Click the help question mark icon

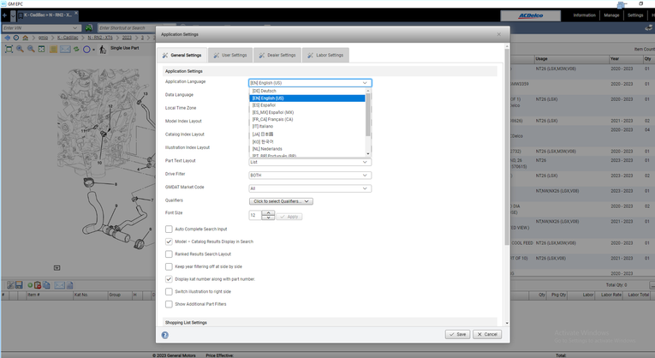click(165, 335)
